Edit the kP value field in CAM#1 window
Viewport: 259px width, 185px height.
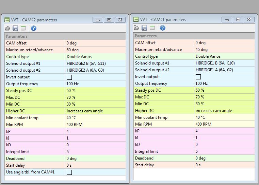click(224, 131)
